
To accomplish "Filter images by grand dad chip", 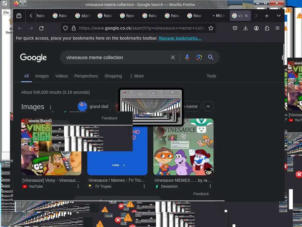I will (x=94, y=106).
